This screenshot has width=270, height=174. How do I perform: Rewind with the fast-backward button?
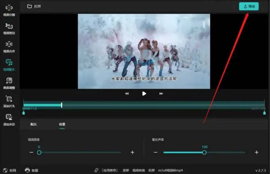click(127, 94)
